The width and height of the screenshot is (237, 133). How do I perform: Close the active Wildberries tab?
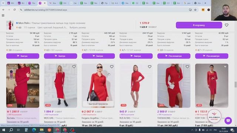[44, 3]
